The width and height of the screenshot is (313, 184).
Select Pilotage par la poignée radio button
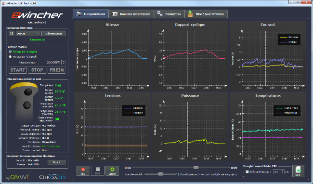(x=10, y=52)
